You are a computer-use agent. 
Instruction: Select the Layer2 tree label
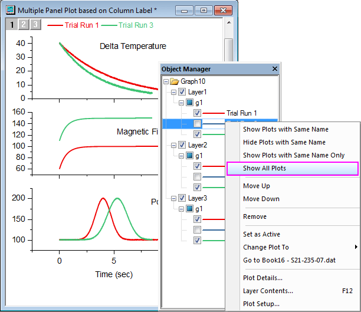coord(198,145)
